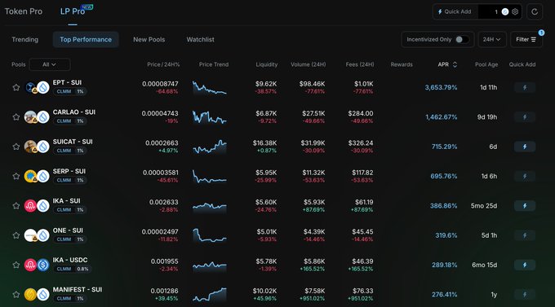Click MANIFEST - SUI price trend chart
The width and height of the screenshot is (555, 307).
click(x=210, y=294)
